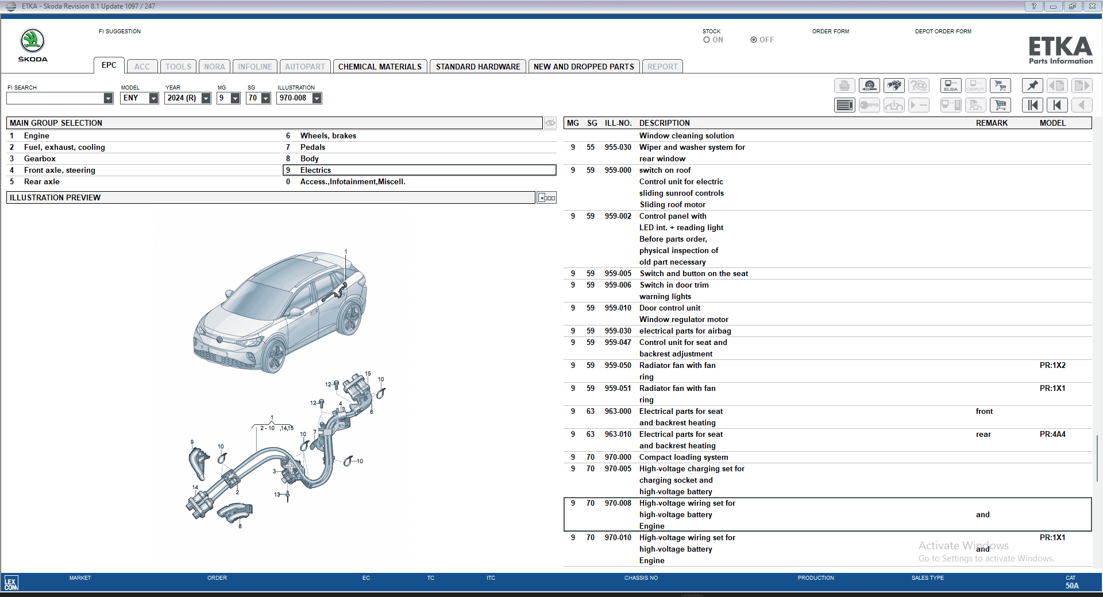The height and width of the screenshot is (597, 1103).
Task: Expand the ILLUSTRATION dropdown showing 970-008
Action: [317, 98]
